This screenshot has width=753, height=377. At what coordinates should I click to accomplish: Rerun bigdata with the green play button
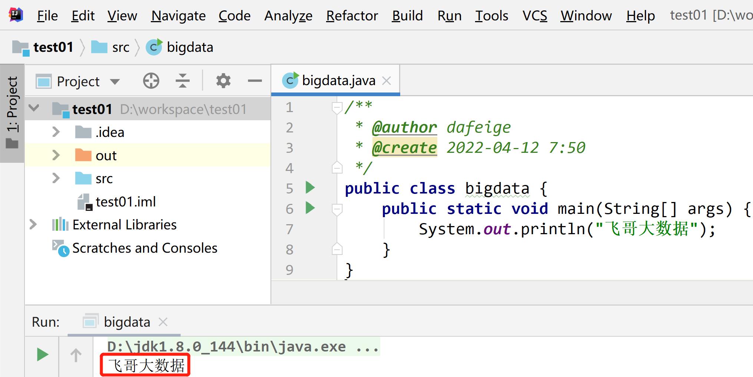click(43, 354)
